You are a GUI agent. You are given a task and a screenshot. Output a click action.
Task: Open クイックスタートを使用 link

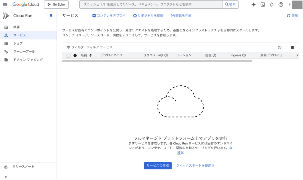click(195, 165)
